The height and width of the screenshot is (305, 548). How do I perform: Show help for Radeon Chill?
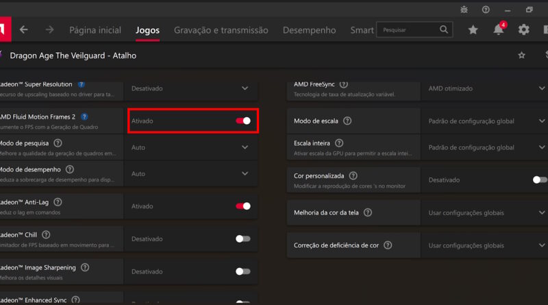point(46,234)
